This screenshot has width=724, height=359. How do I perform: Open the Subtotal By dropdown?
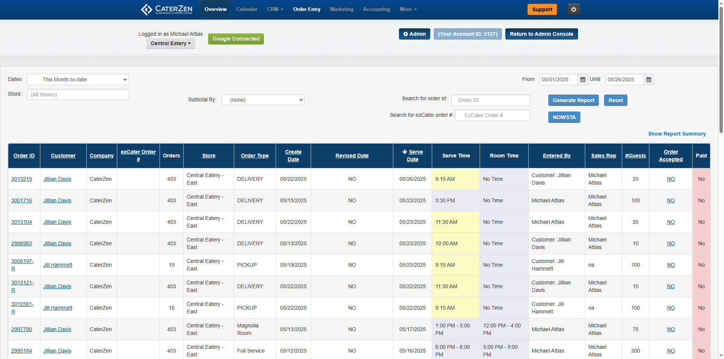[263, 100]
